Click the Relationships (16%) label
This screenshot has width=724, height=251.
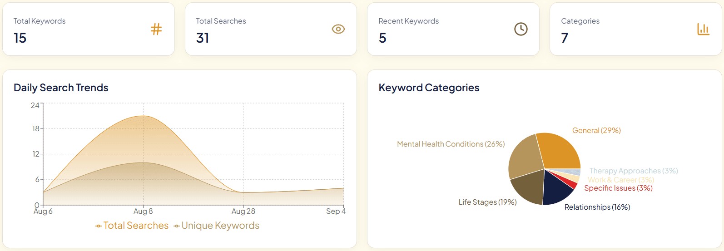point(597,207)
